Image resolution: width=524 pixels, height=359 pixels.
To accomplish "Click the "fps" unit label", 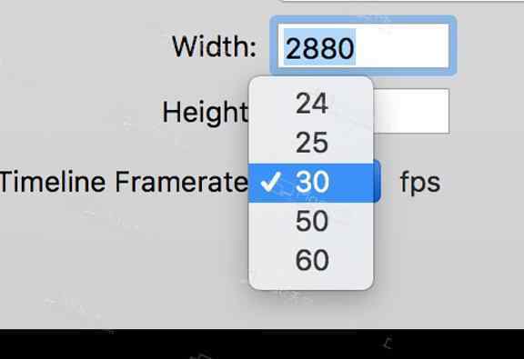I will tap(420, 183).
